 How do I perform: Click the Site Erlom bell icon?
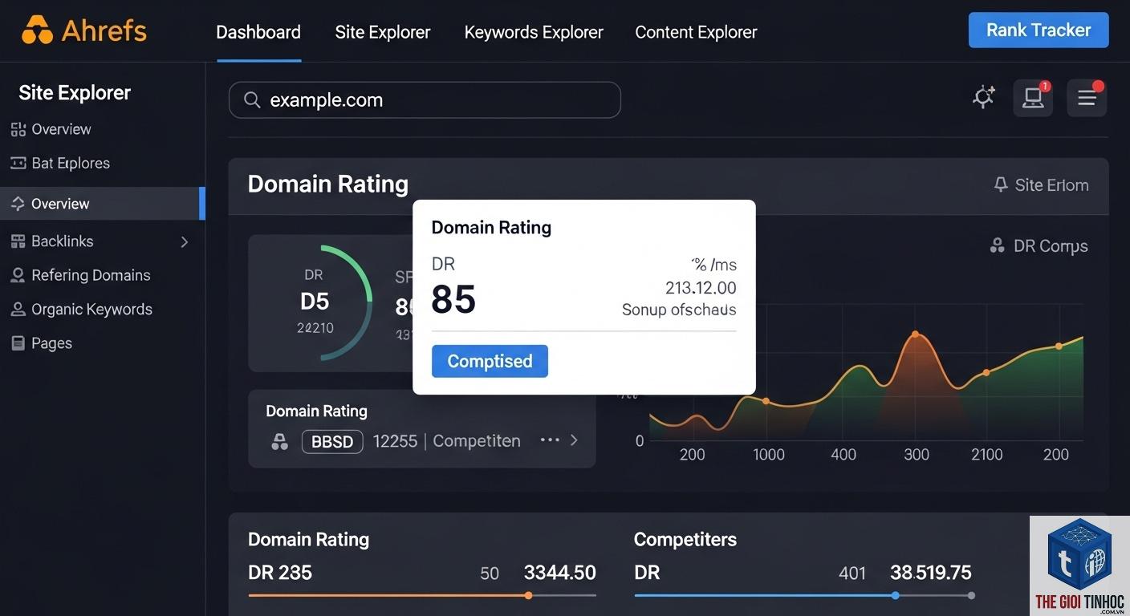click(1001, 184)
